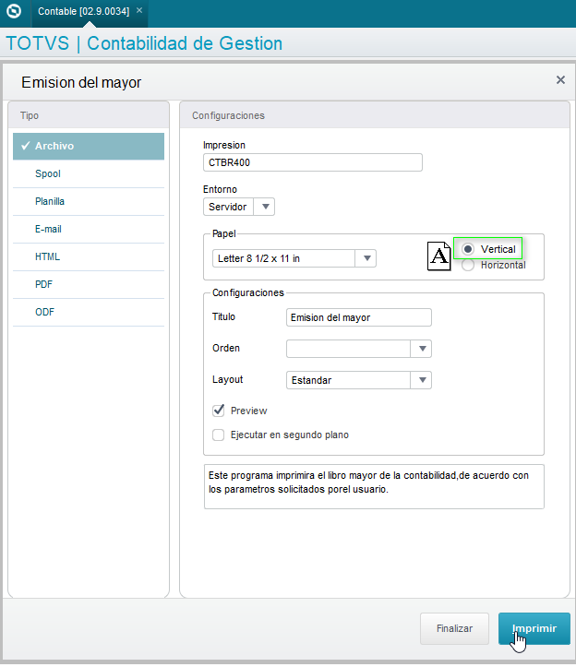Click the TOTVS logo icon
This screenshot has width=576, height=667.
click(14, 11)
